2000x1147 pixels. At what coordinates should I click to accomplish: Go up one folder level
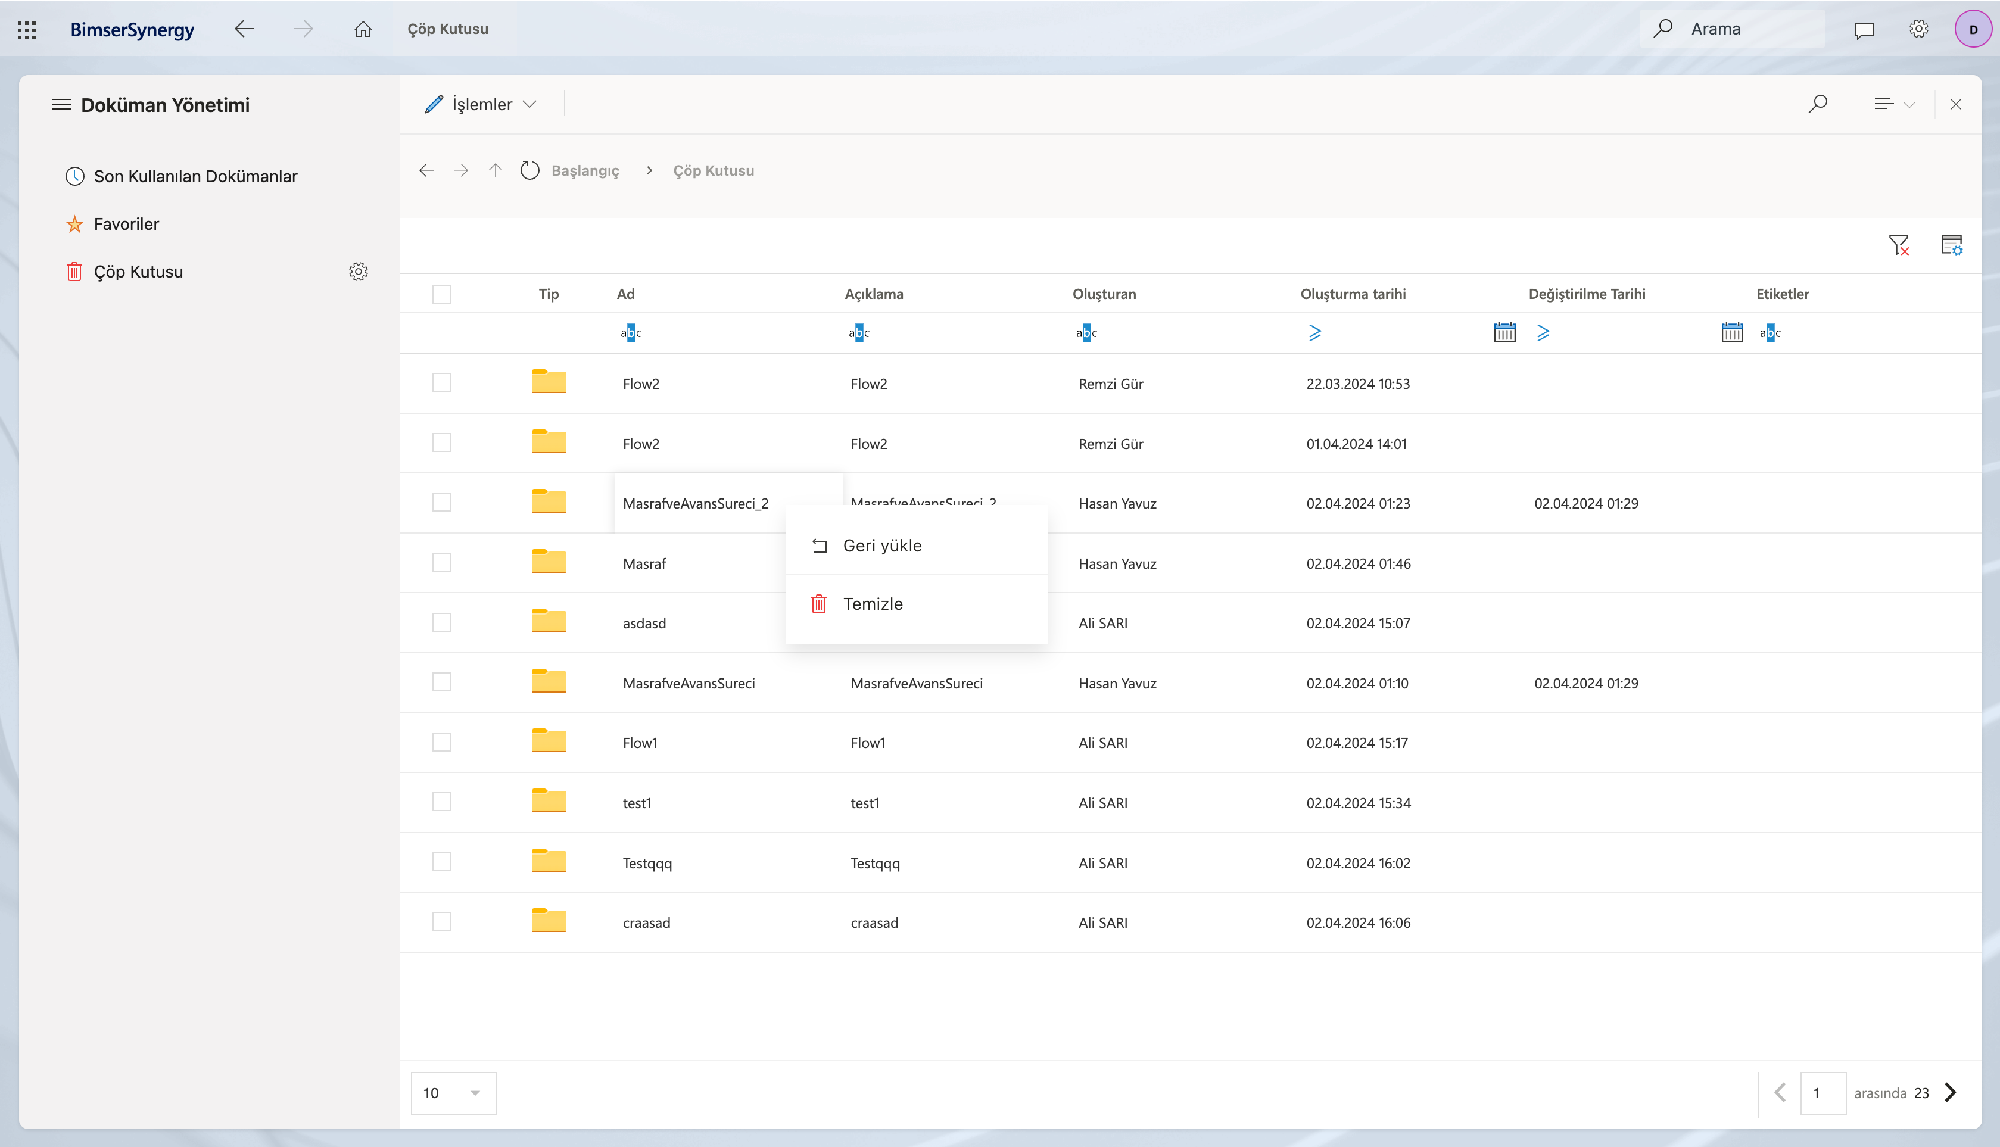click(496, 170)
